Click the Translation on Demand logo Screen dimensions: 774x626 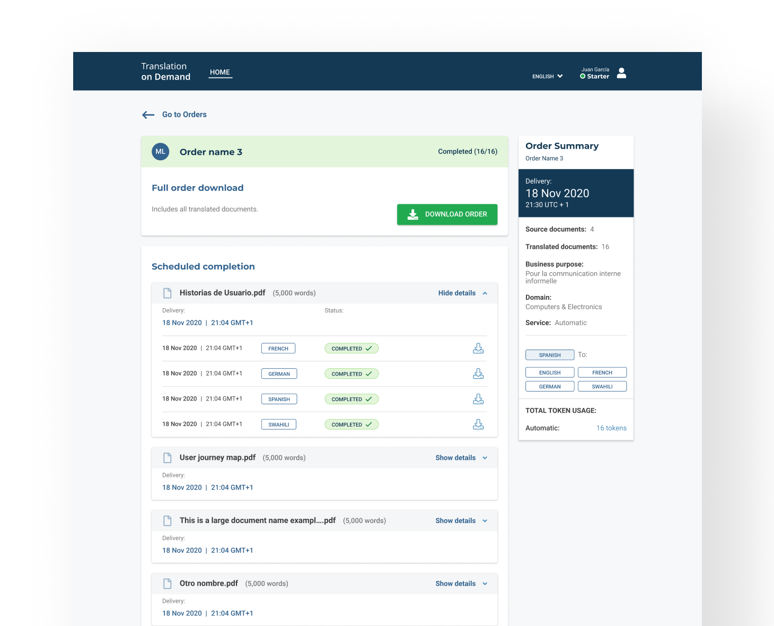pyautogui.click(x=165, y=72)
